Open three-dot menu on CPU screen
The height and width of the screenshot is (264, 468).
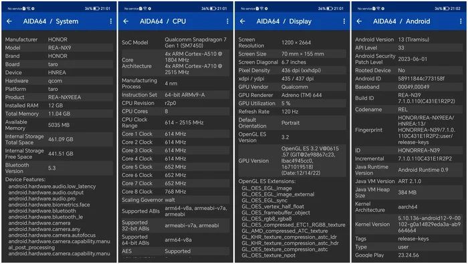[x=227, y=21]
